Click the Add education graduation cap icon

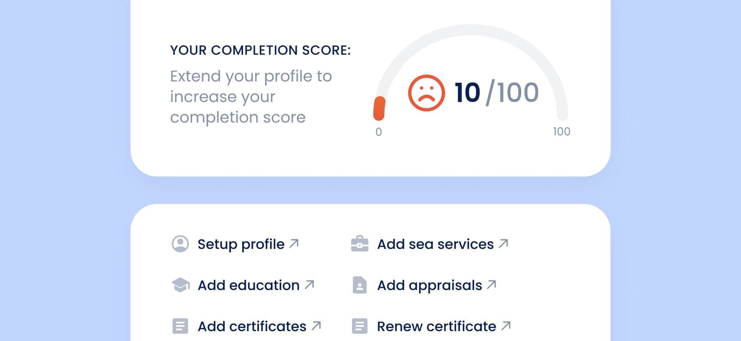(x=180, y=285)
